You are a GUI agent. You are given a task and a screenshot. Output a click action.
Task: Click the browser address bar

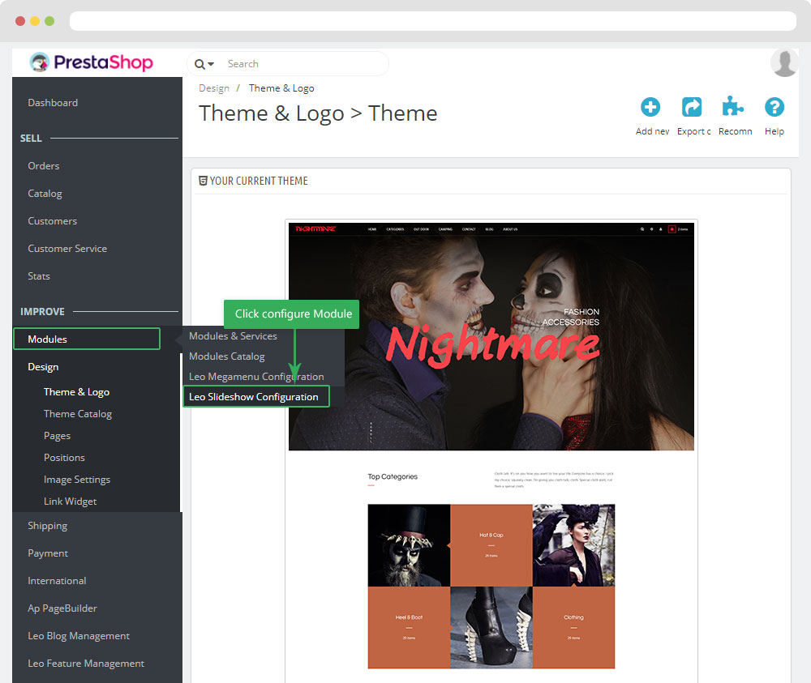[x=433, y=21]
